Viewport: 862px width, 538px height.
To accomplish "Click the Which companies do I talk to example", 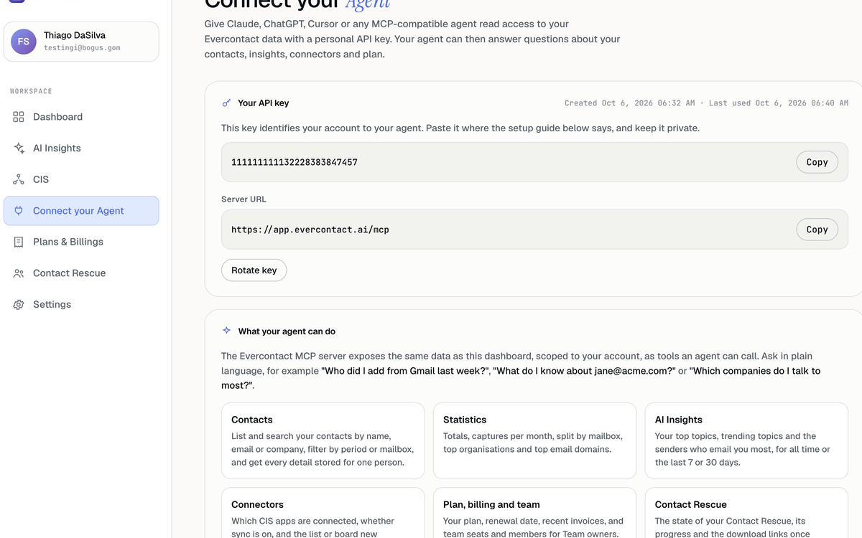I will point(521,378).
